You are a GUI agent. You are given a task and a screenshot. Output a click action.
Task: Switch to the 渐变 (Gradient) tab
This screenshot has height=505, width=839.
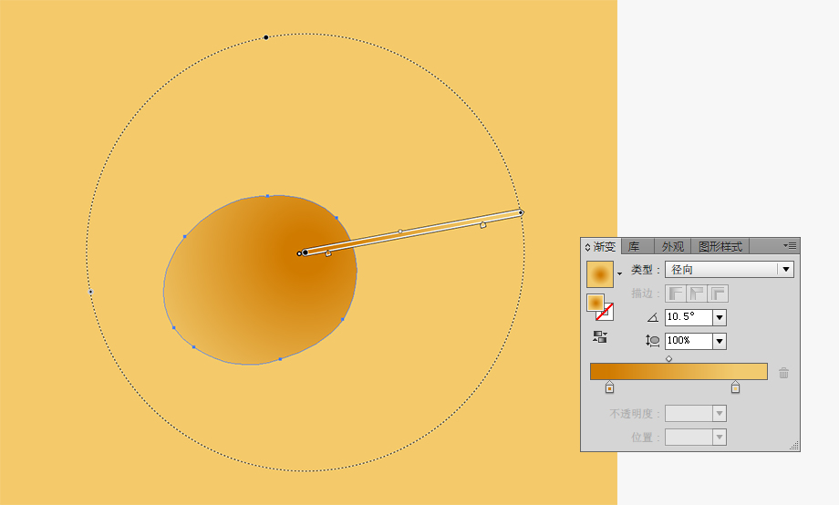click(x=604, y=247)
